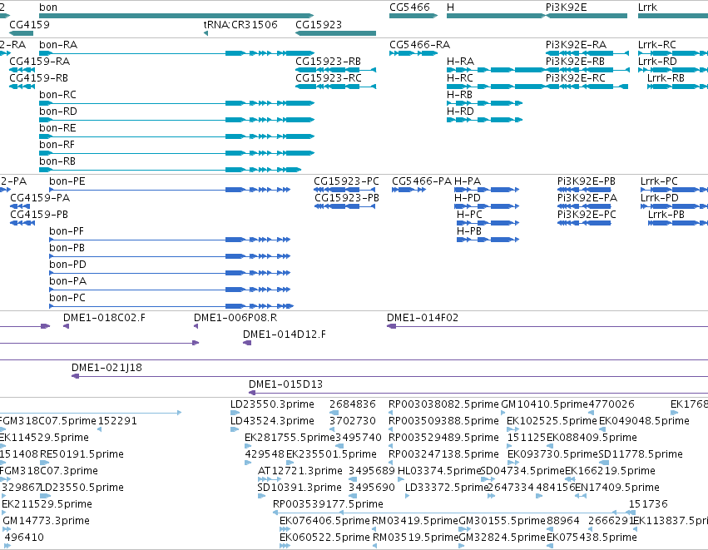Select the DME1-014F02 clone label
Screen dimensions: 708x550
pyautogui.click(x=423, y=318)
